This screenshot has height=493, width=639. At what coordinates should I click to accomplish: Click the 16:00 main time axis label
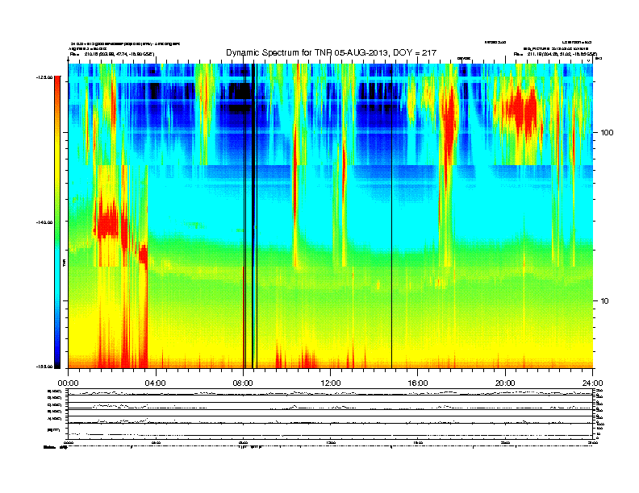tap(418, 383)
